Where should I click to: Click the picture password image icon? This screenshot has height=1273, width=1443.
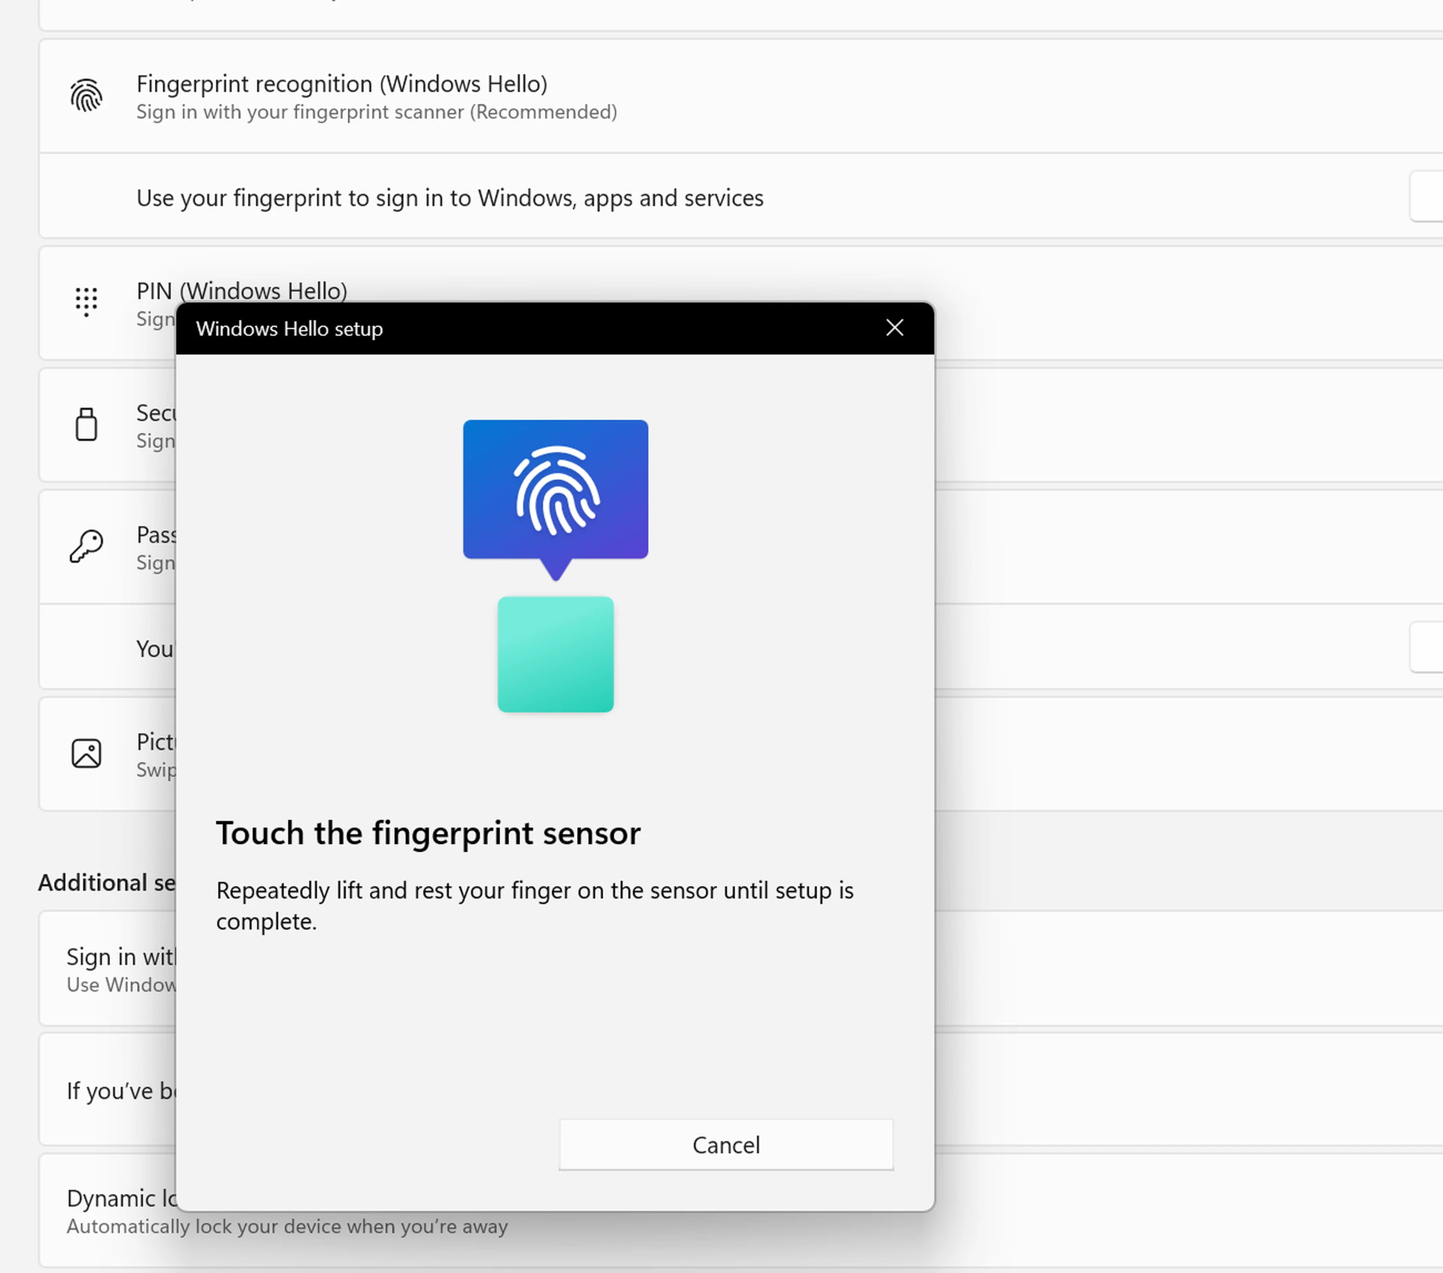click(x=86, y=753)
